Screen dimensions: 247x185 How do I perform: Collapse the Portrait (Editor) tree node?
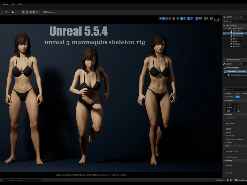pos(227,28)
